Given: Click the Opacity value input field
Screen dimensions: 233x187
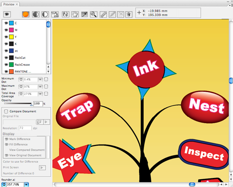Looking at the screenshot, I should click(38, 103).
